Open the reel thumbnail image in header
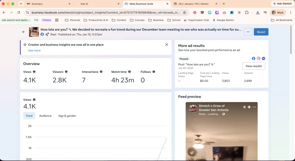Viewport: 295px width, 161px height. point(34,32)
